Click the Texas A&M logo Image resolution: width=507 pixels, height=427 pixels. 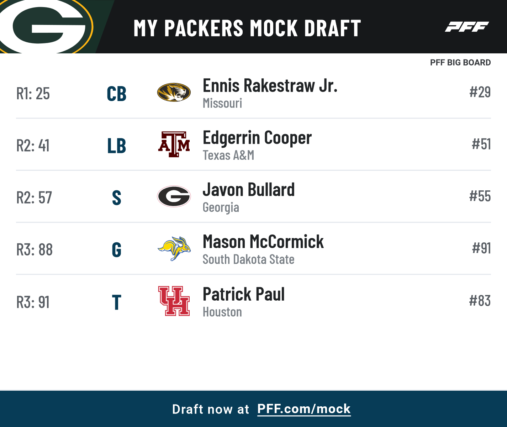[174, 144]
